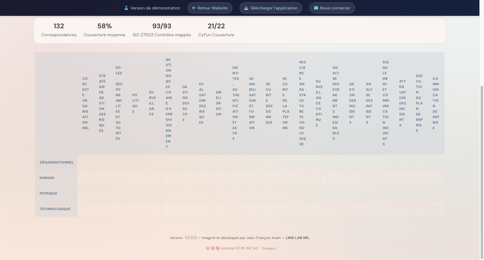Click the left arrow icon in Retour Website
The height and width of the screenshot is (260, 484).
[194, 8]
